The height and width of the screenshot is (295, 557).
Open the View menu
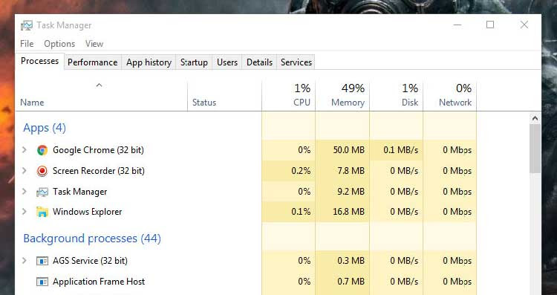[x=94, y=44]
